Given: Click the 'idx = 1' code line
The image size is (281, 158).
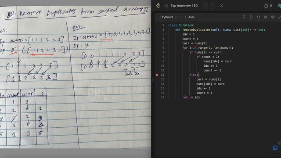Looking at the screenshot, I should point(188,34).
